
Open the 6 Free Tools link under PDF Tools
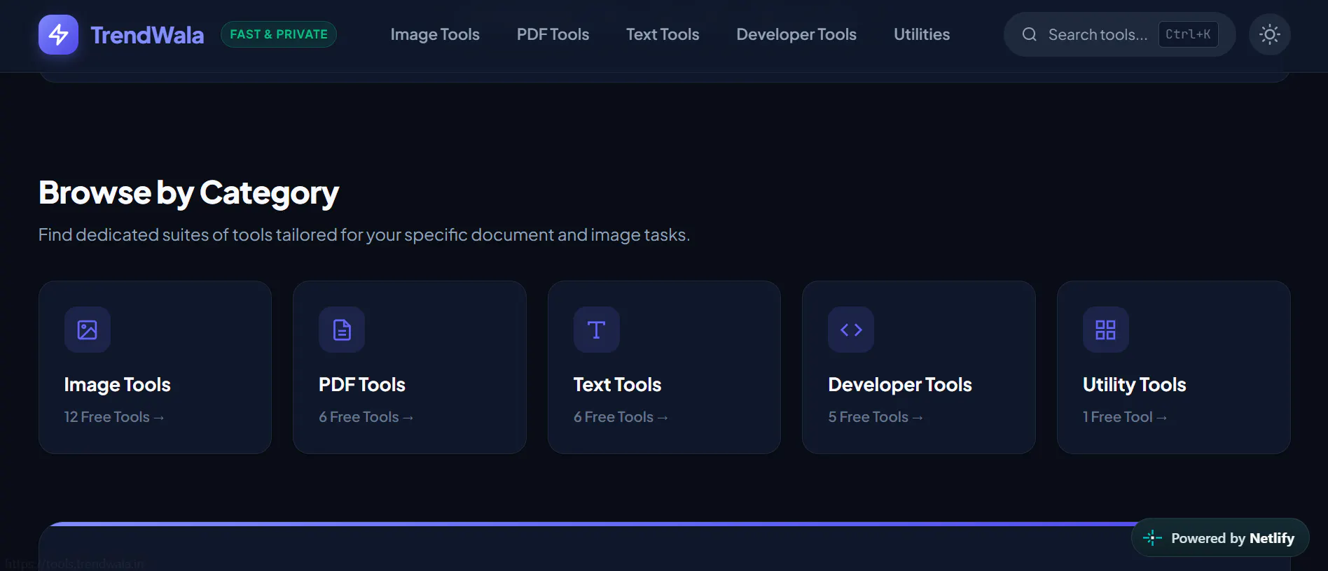pyautogui.click(x=366, y=417)
